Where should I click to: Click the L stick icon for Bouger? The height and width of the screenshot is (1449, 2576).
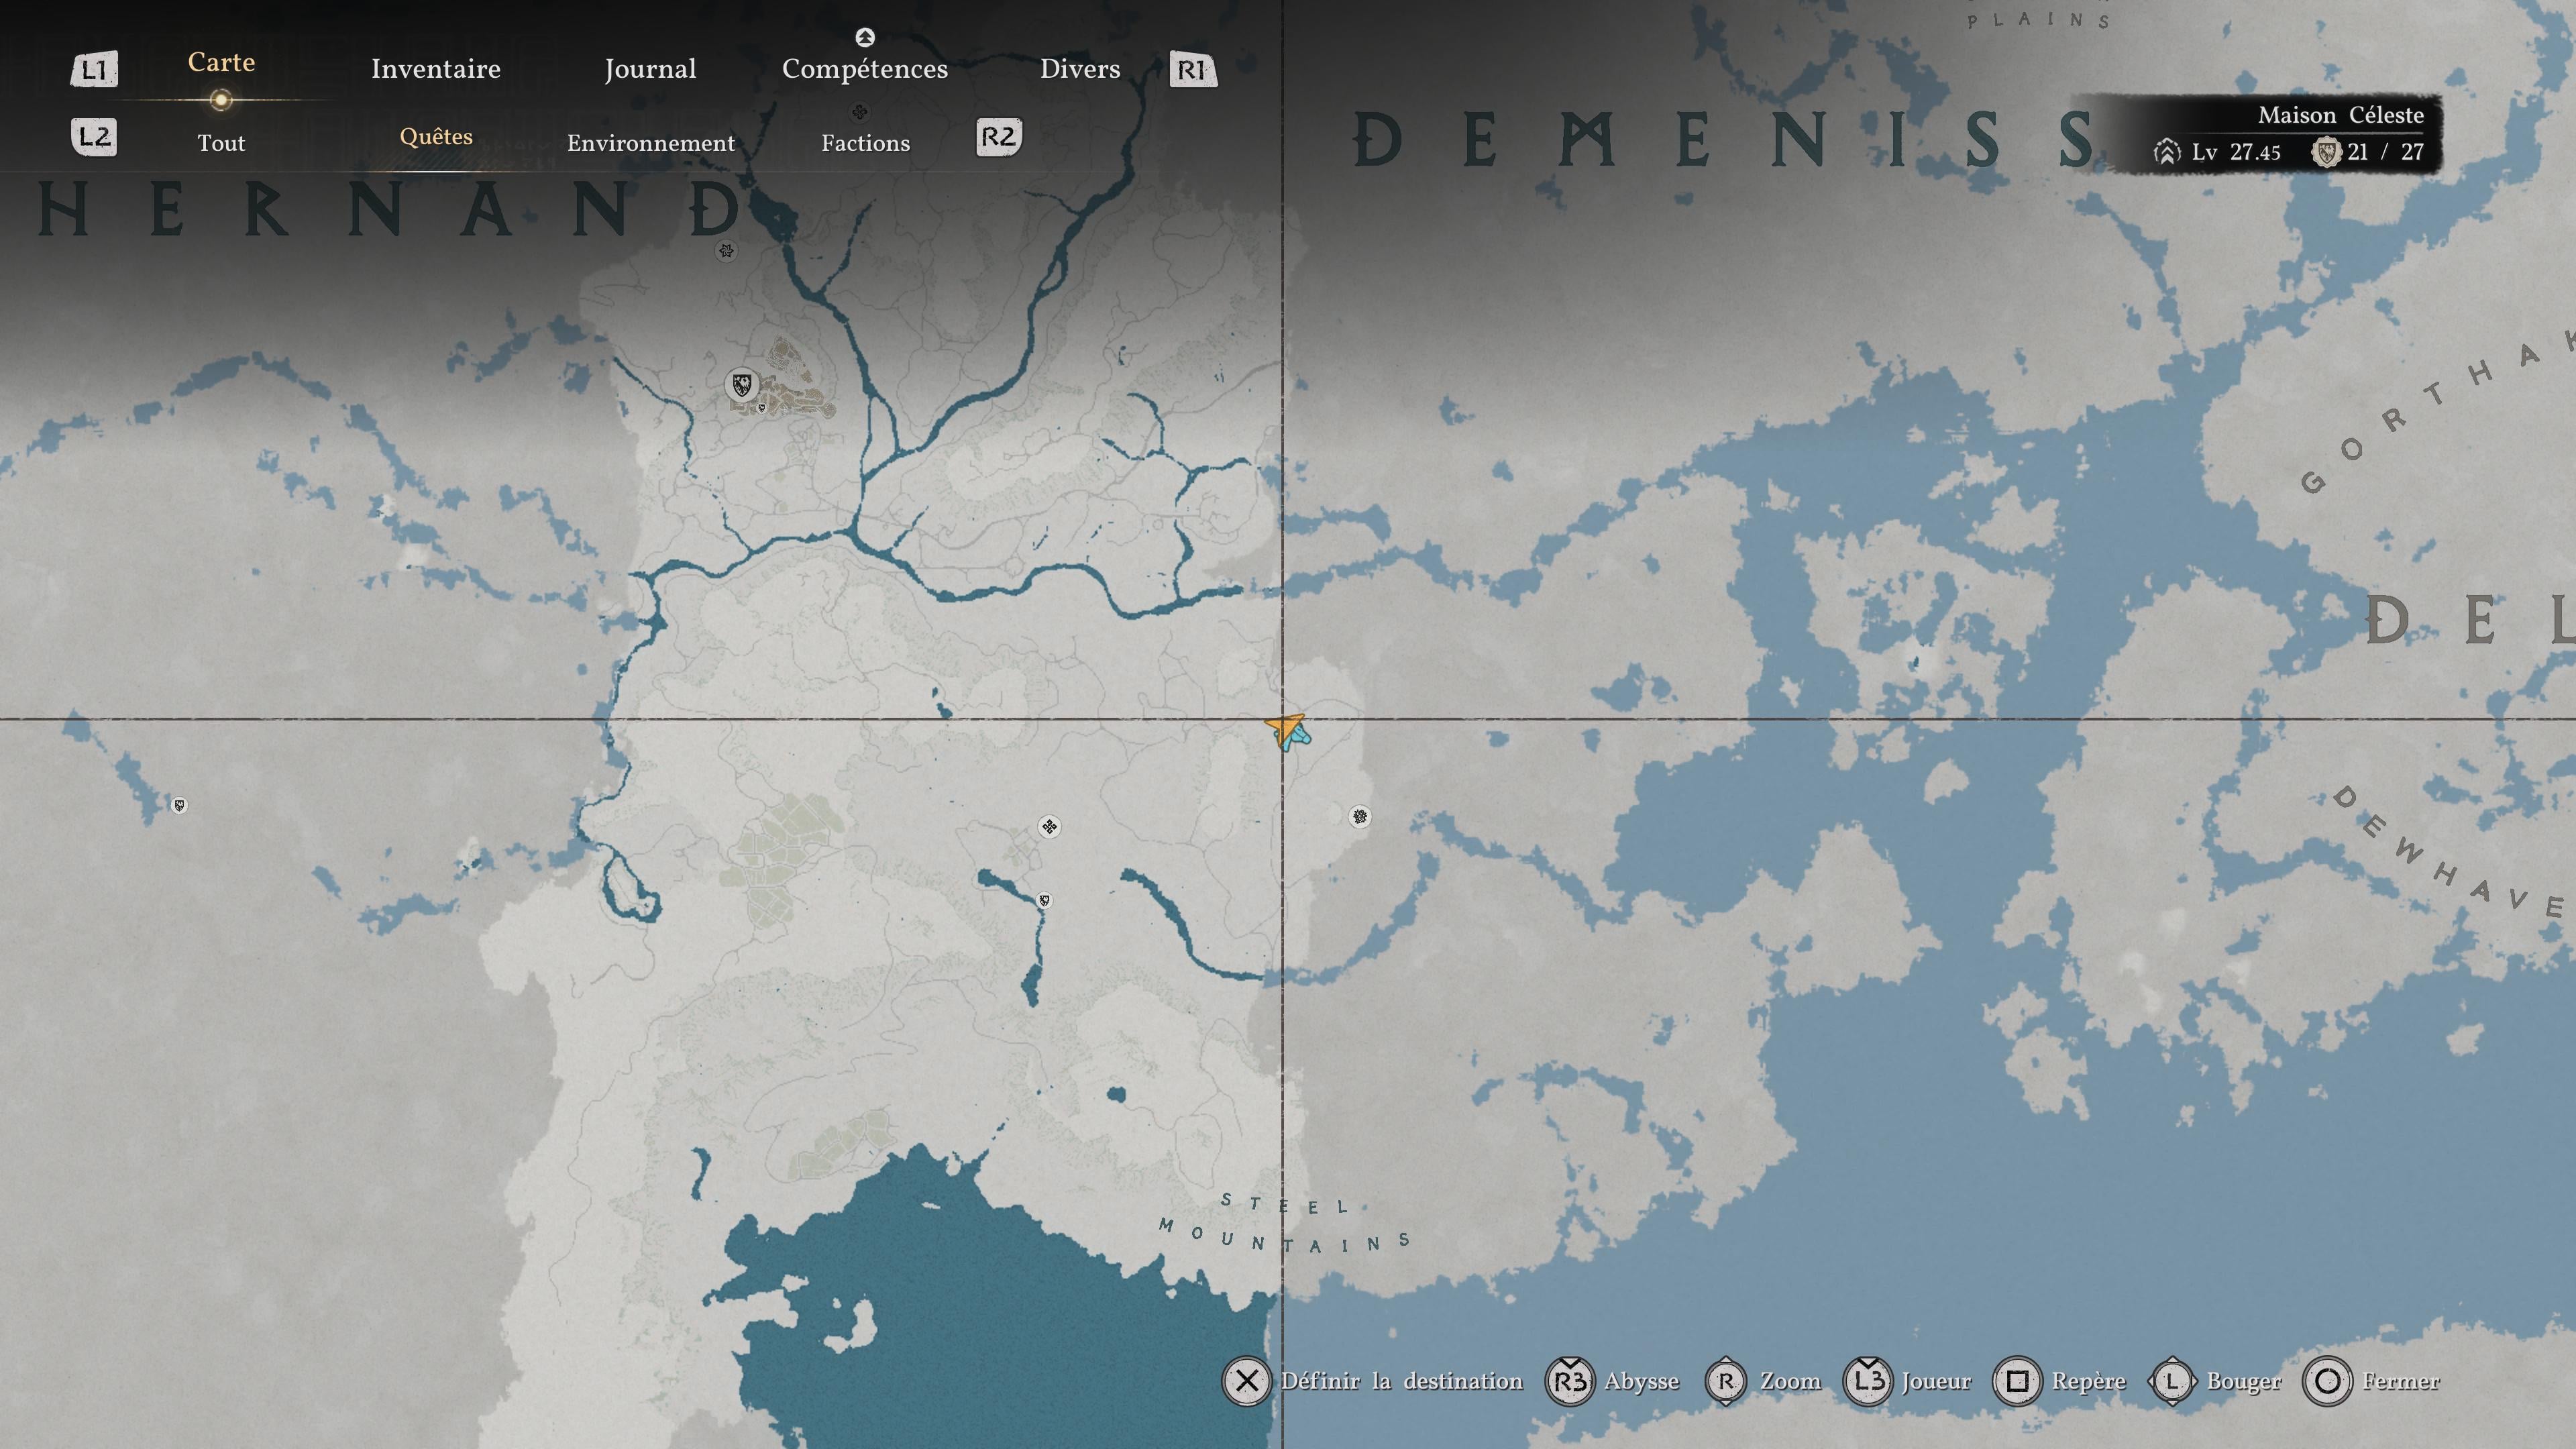point(2172,1381)
